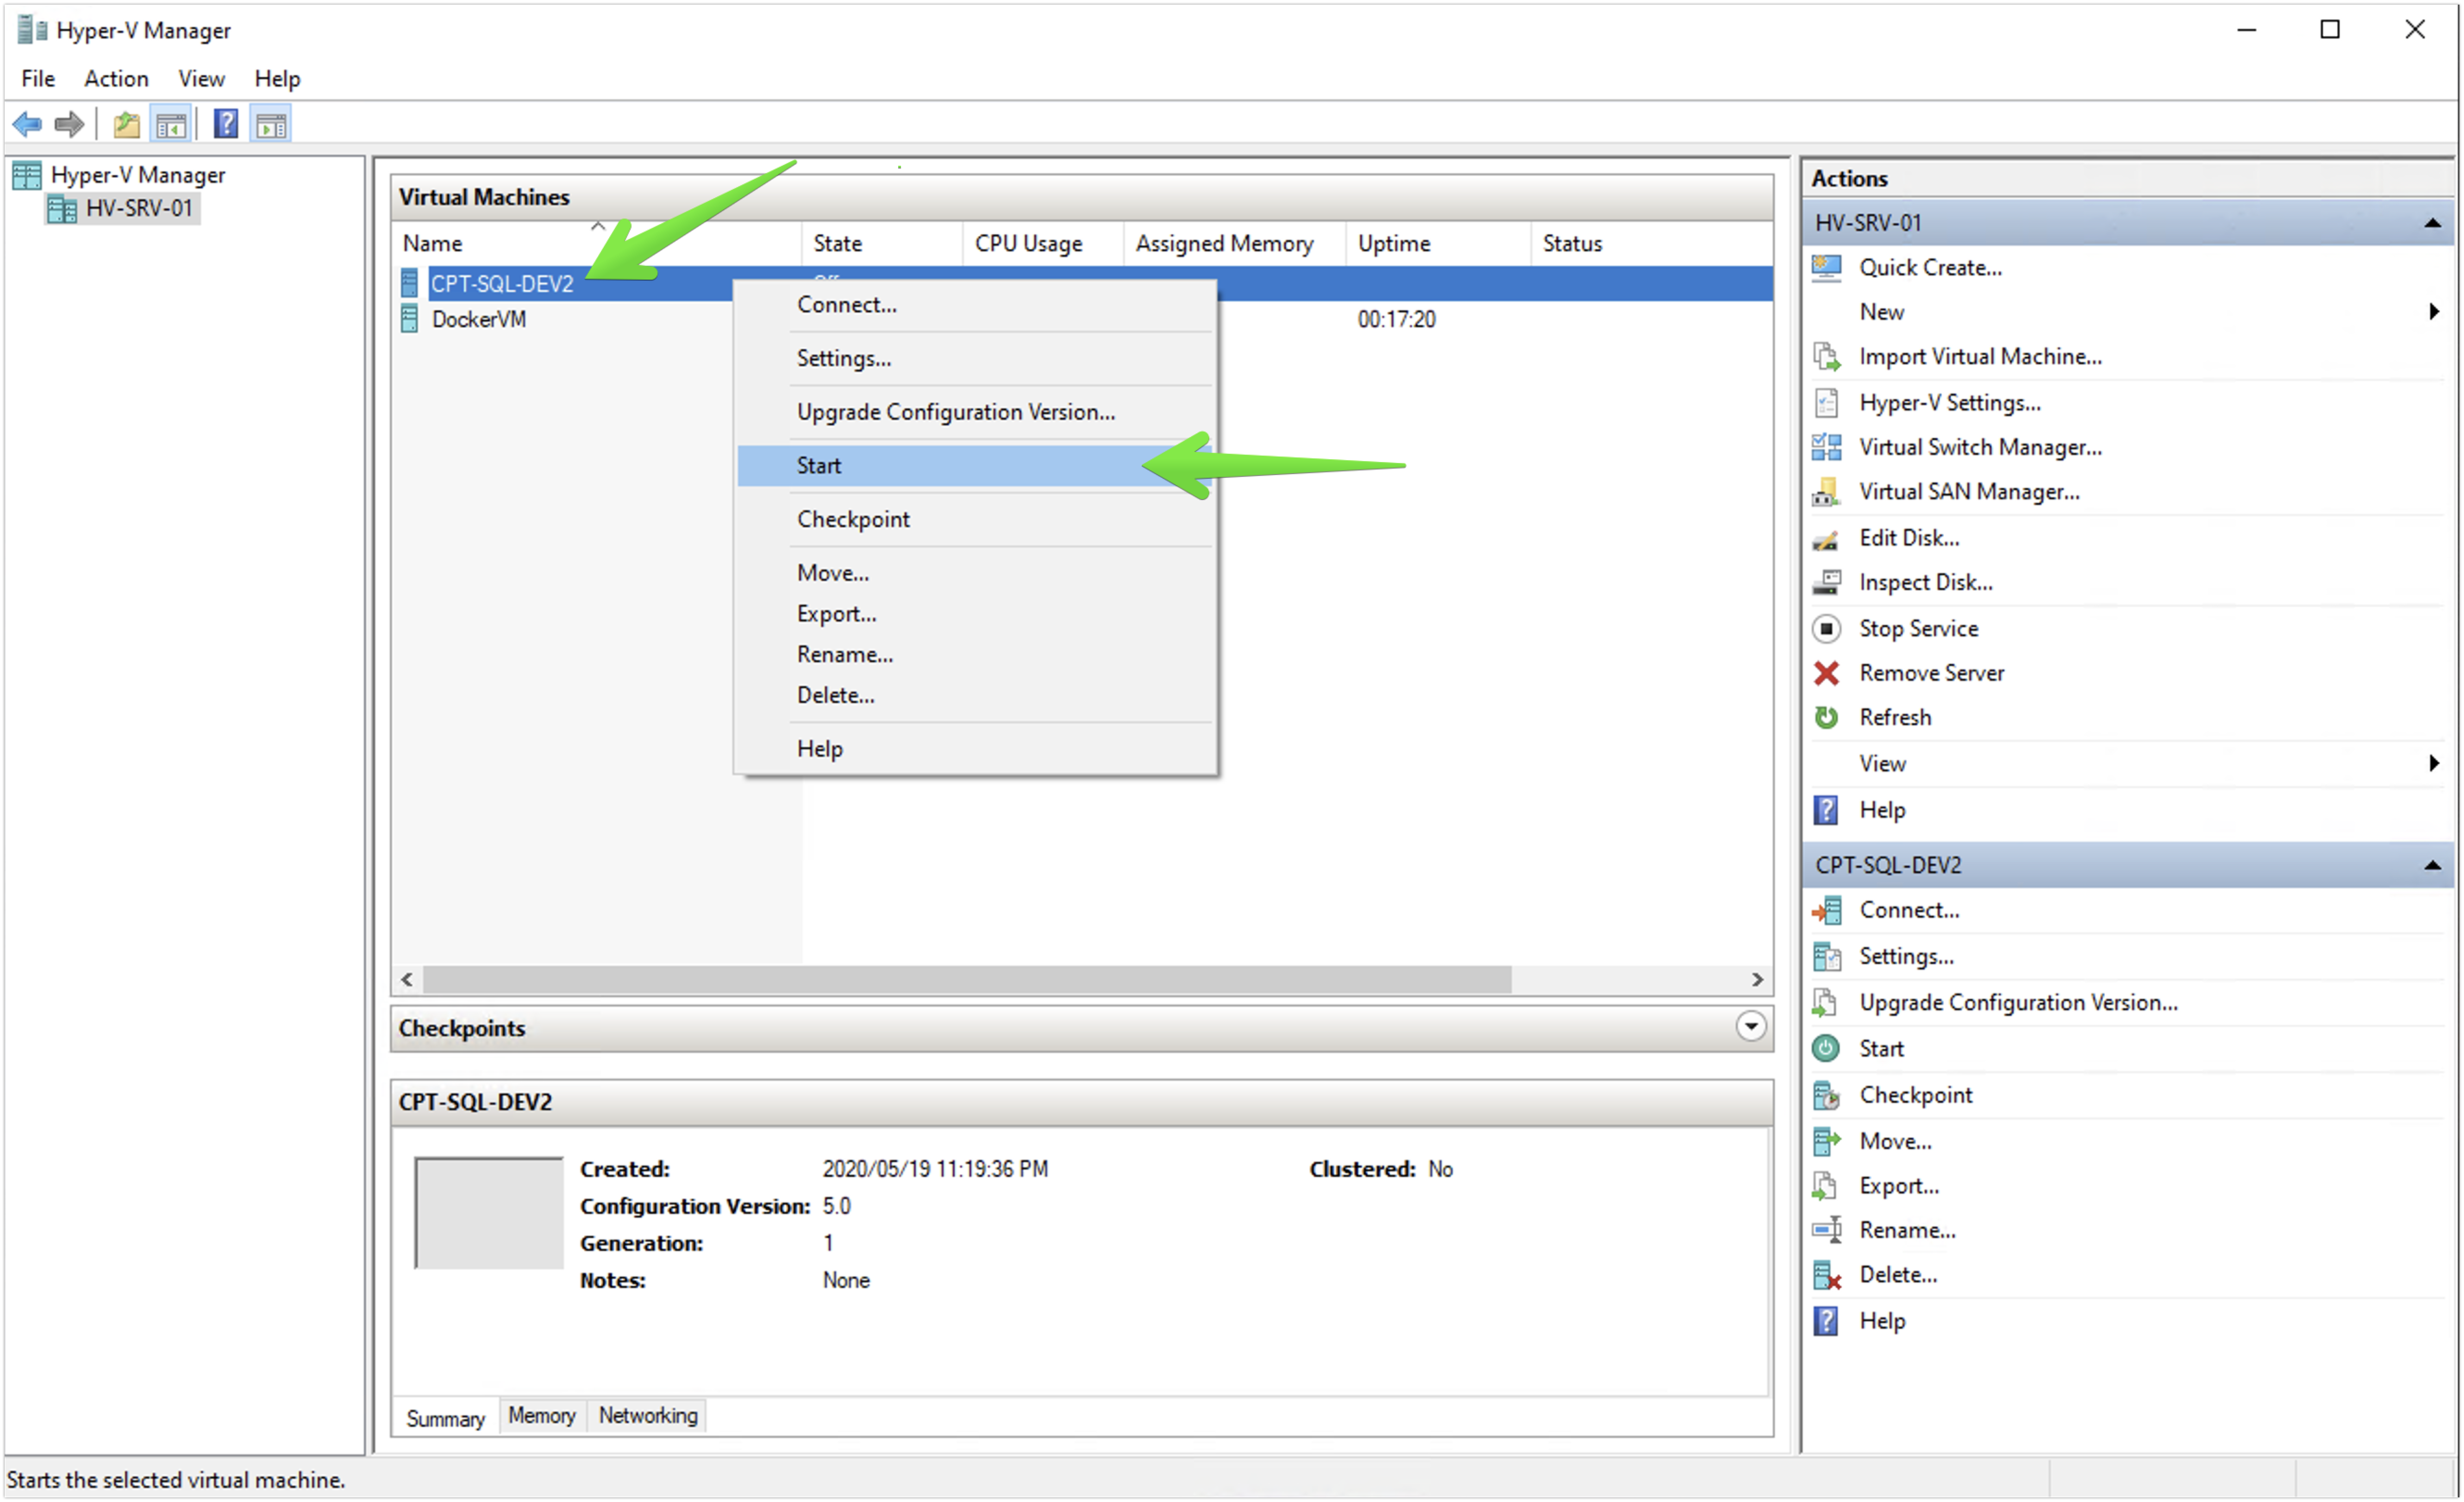Screen dimensions: 2464x1502
Task: Choose Start from the context menu
Action: pos(975,466)
